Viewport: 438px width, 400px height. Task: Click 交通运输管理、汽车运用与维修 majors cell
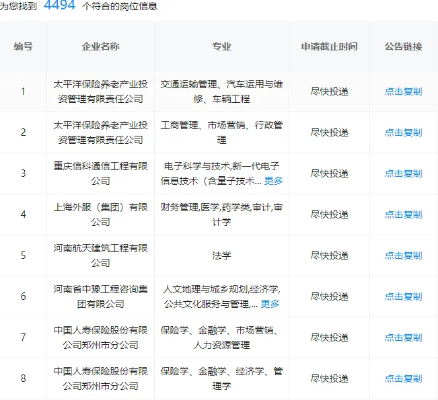pos(221,91)
